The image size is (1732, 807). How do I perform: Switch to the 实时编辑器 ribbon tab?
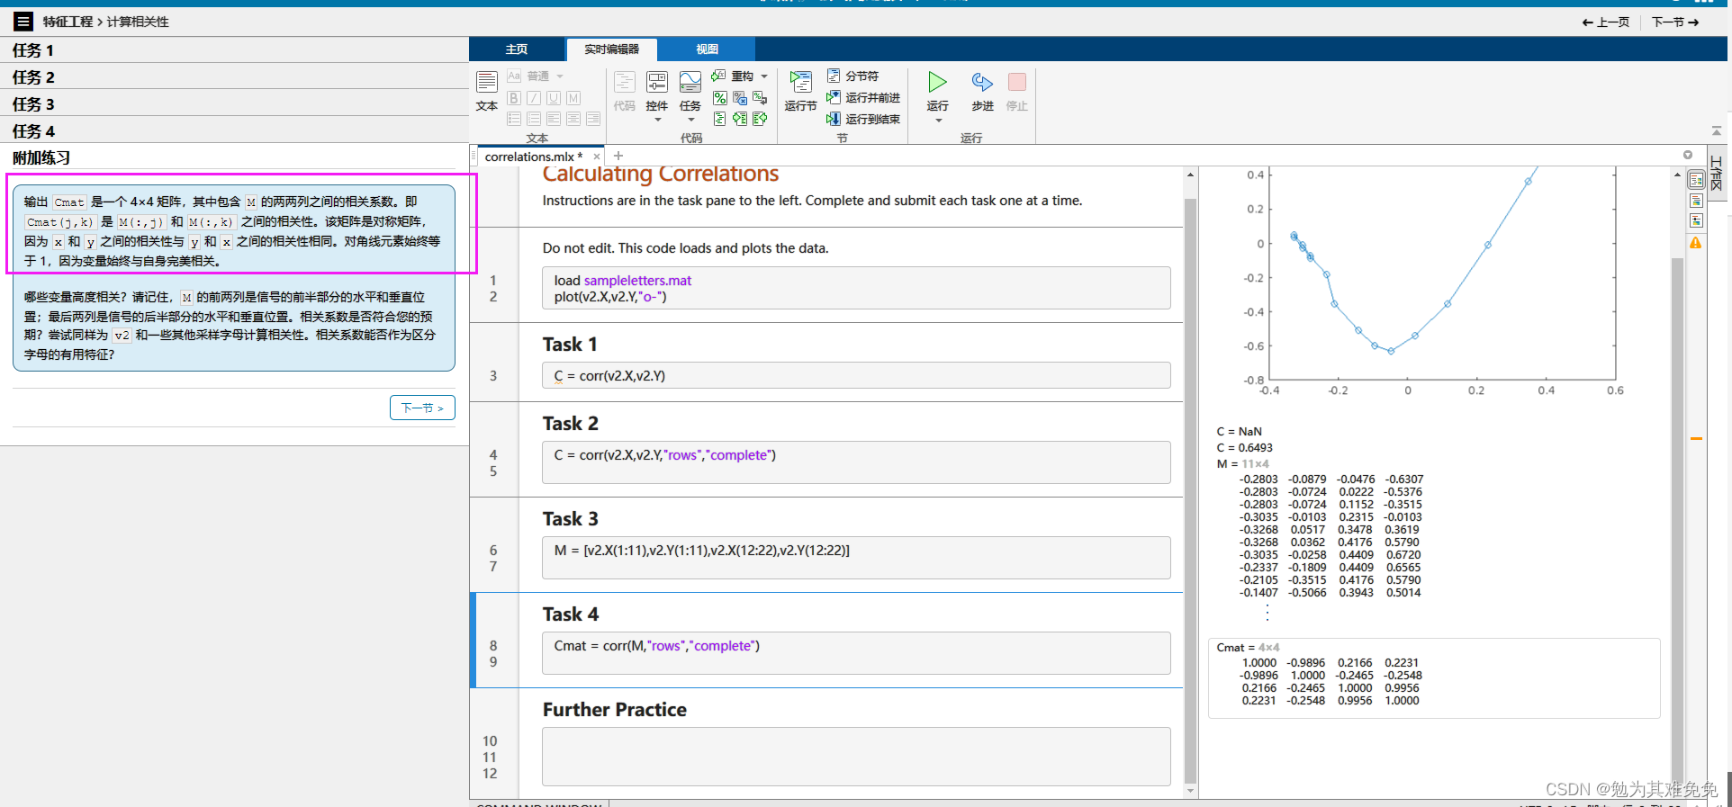click(x=611, y=49)
